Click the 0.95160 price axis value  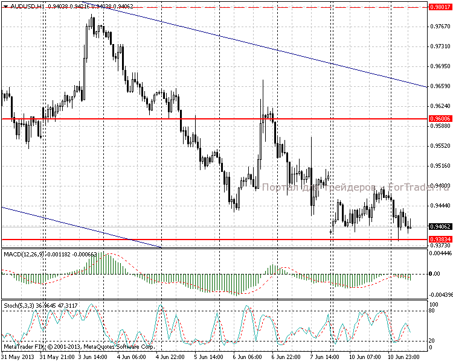click(440, 166)
